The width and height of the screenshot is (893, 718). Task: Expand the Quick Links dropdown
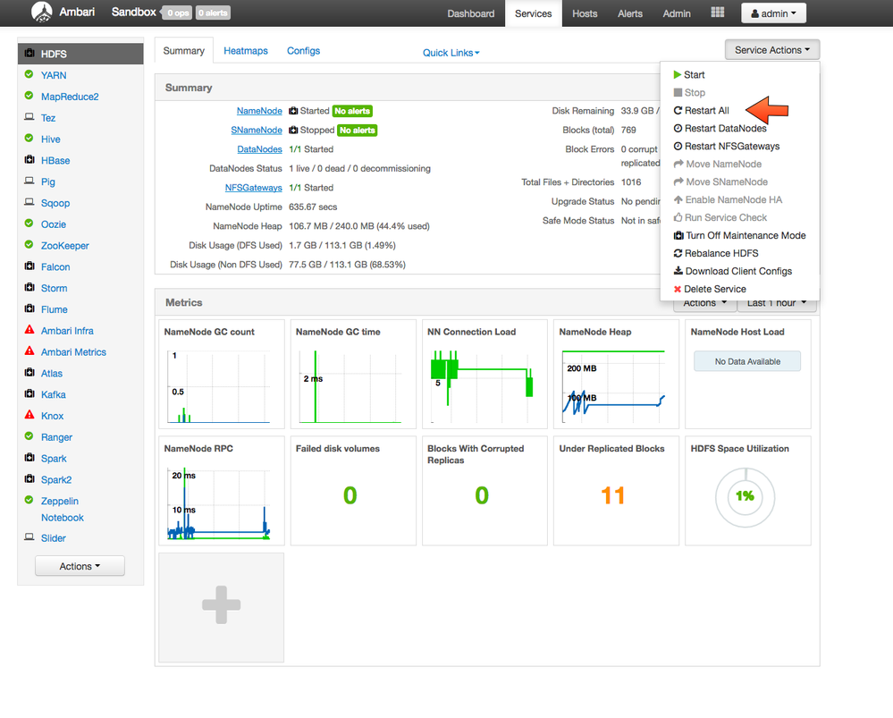(x=451, y=53)
